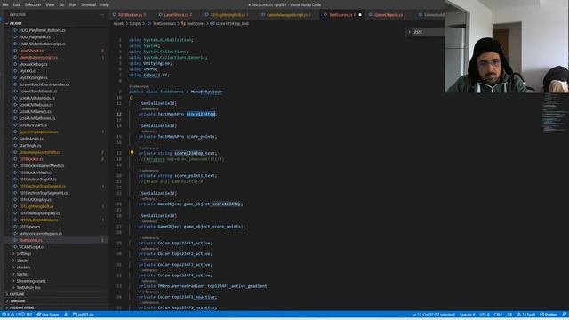This screenshot has width=569, height=320.
Task: Click the 14 Spell warnings status item
Action: [x=525, y=315]
